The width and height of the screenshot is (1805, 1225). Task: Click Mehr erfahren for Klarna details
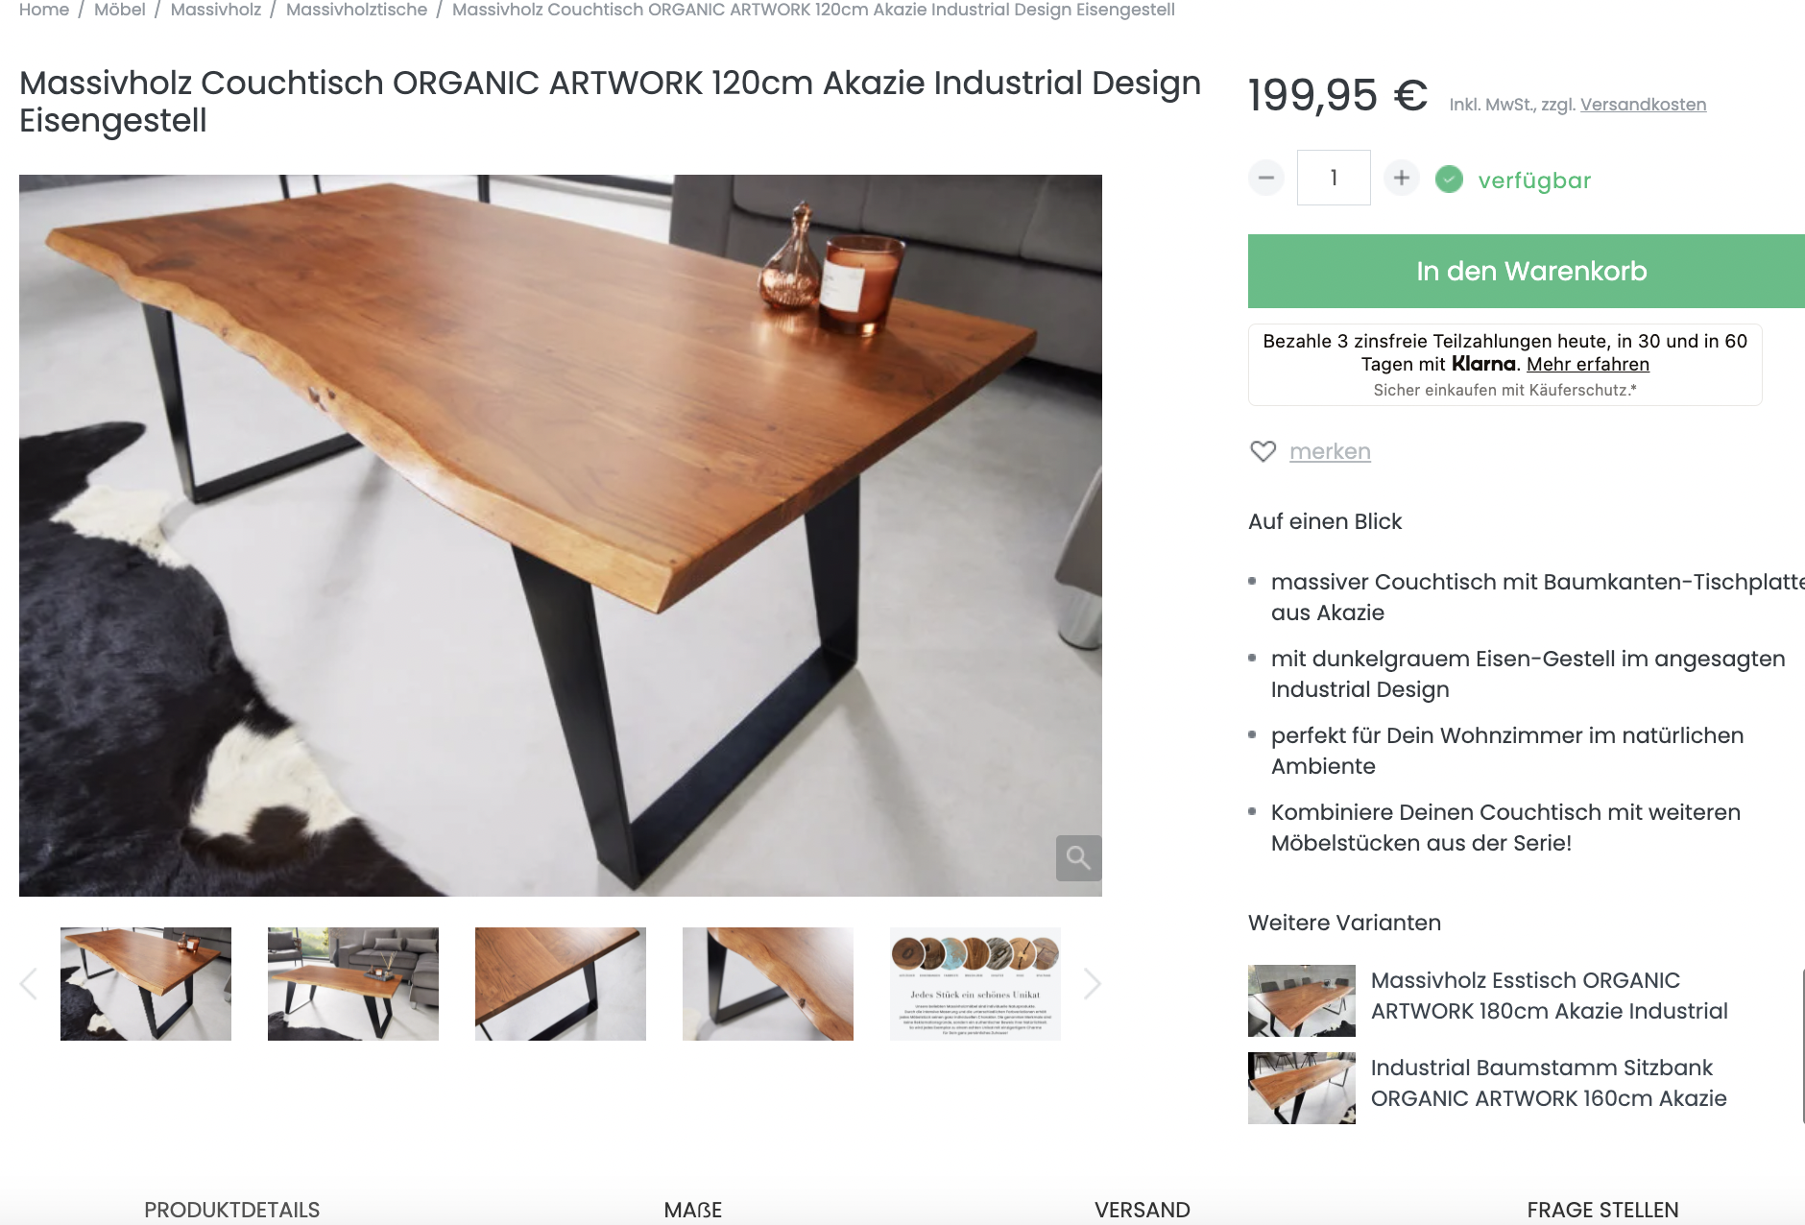[1588, 365]
